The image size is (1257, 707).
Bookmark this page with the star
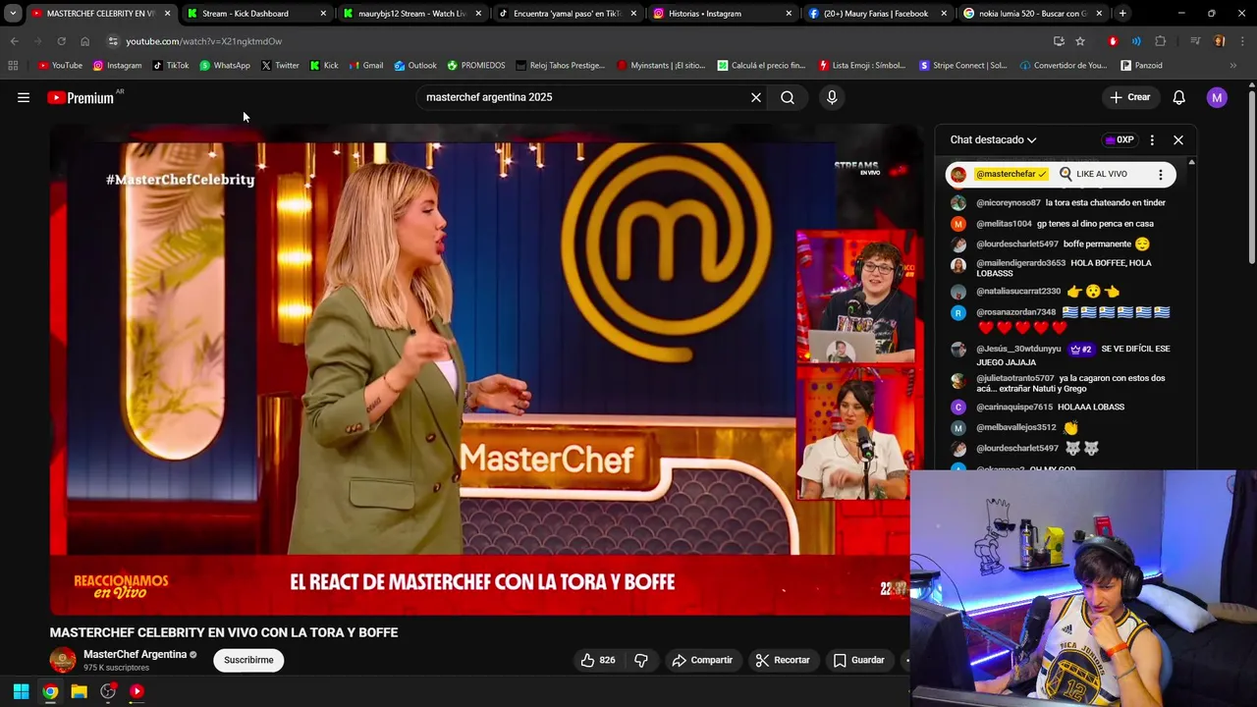(x=1080, y=41)
